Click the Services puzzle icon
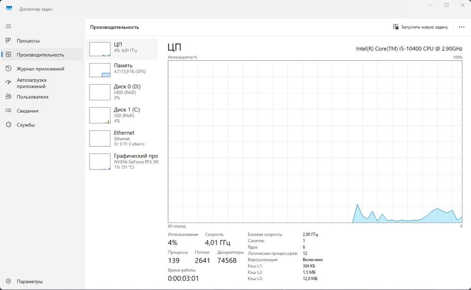 click(8, 124)
